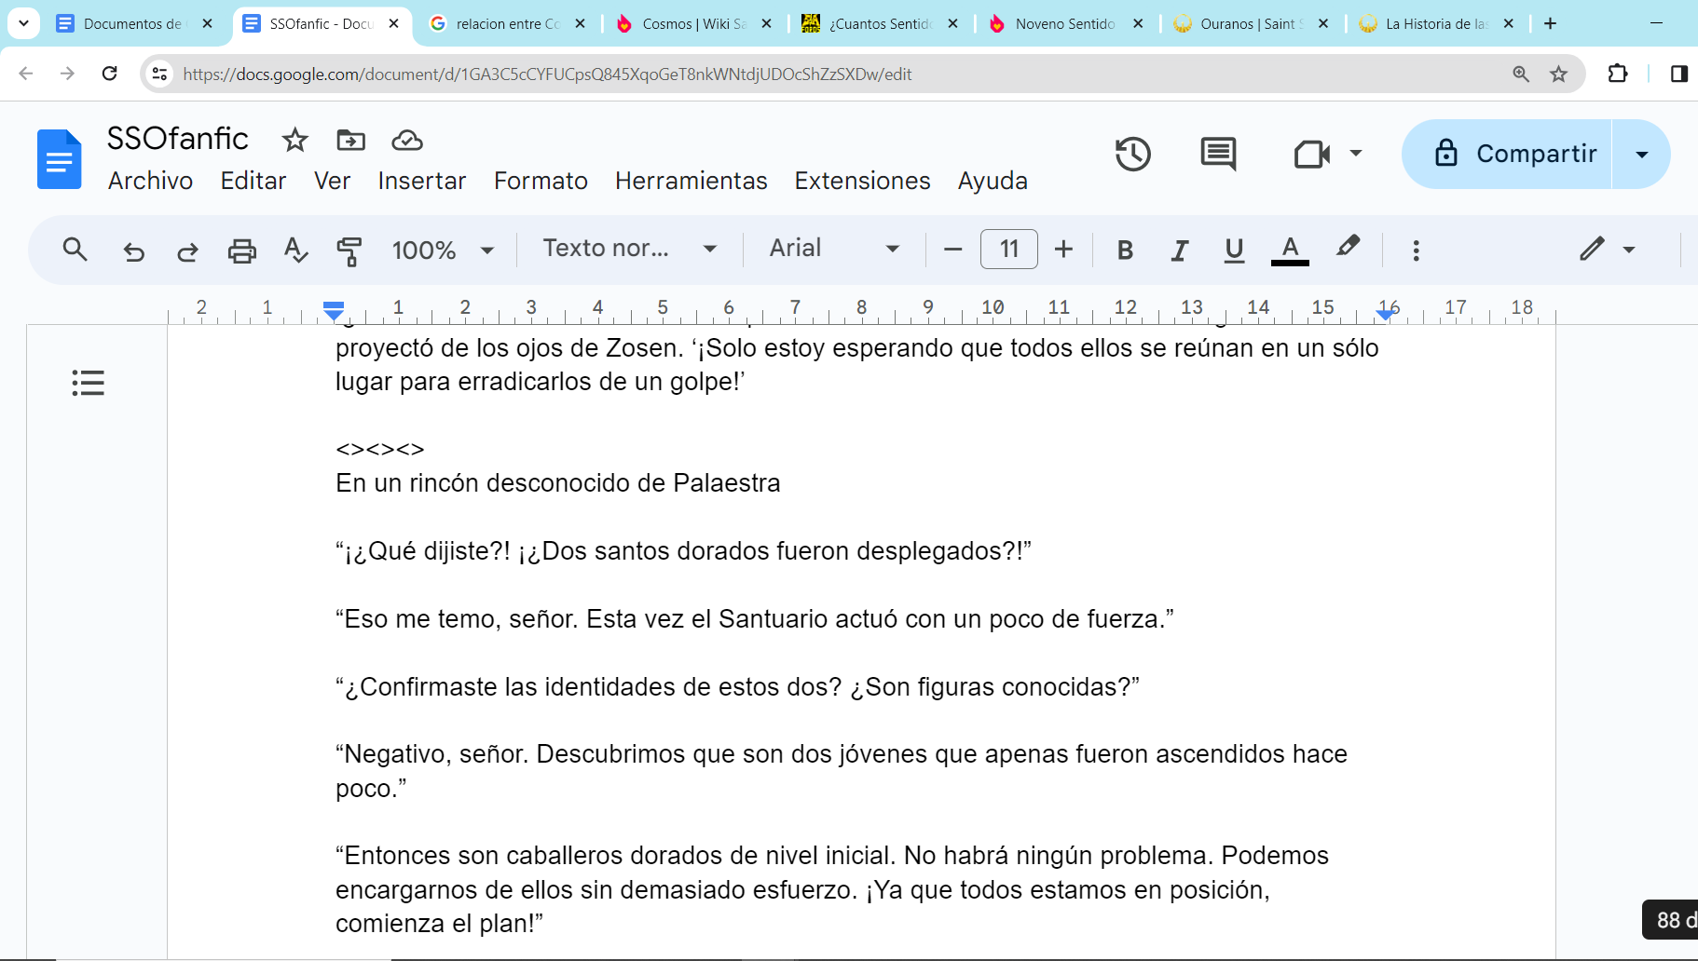The height and width of the screenshot is (961, 1698).
Task: Open a new browser tab
Action: point(1550,23)
